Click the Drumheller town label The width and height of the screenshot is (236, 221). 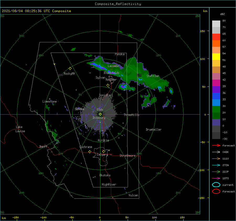coord(154,130)
